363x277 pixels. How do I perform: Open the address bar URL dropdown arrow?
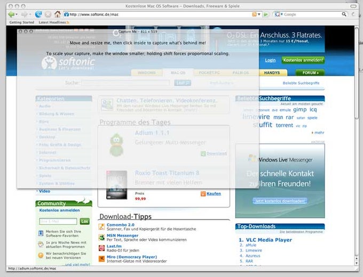click(259, 14)
